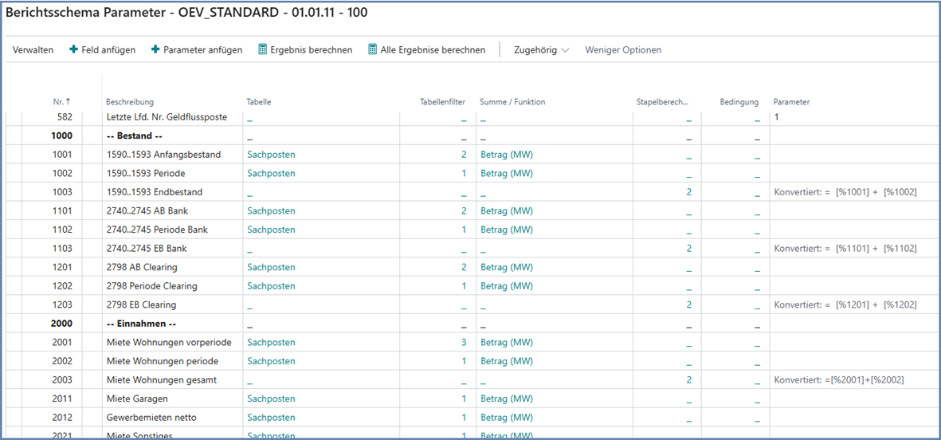Viewport: 941px width, 440px height.
Task: Select the Parameter formula of row 1203
Action: (845, 305)
